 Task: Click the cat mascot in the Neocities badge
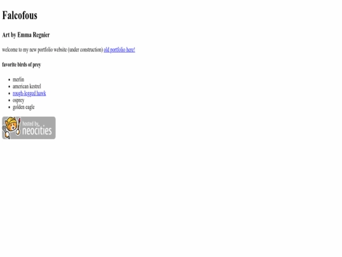tap(11, 128)
